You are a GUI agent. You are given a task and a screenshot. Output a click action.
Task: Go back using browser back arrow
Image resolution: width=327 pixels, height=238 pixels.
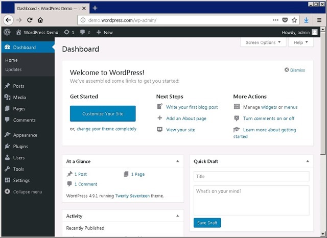point(8,20)
